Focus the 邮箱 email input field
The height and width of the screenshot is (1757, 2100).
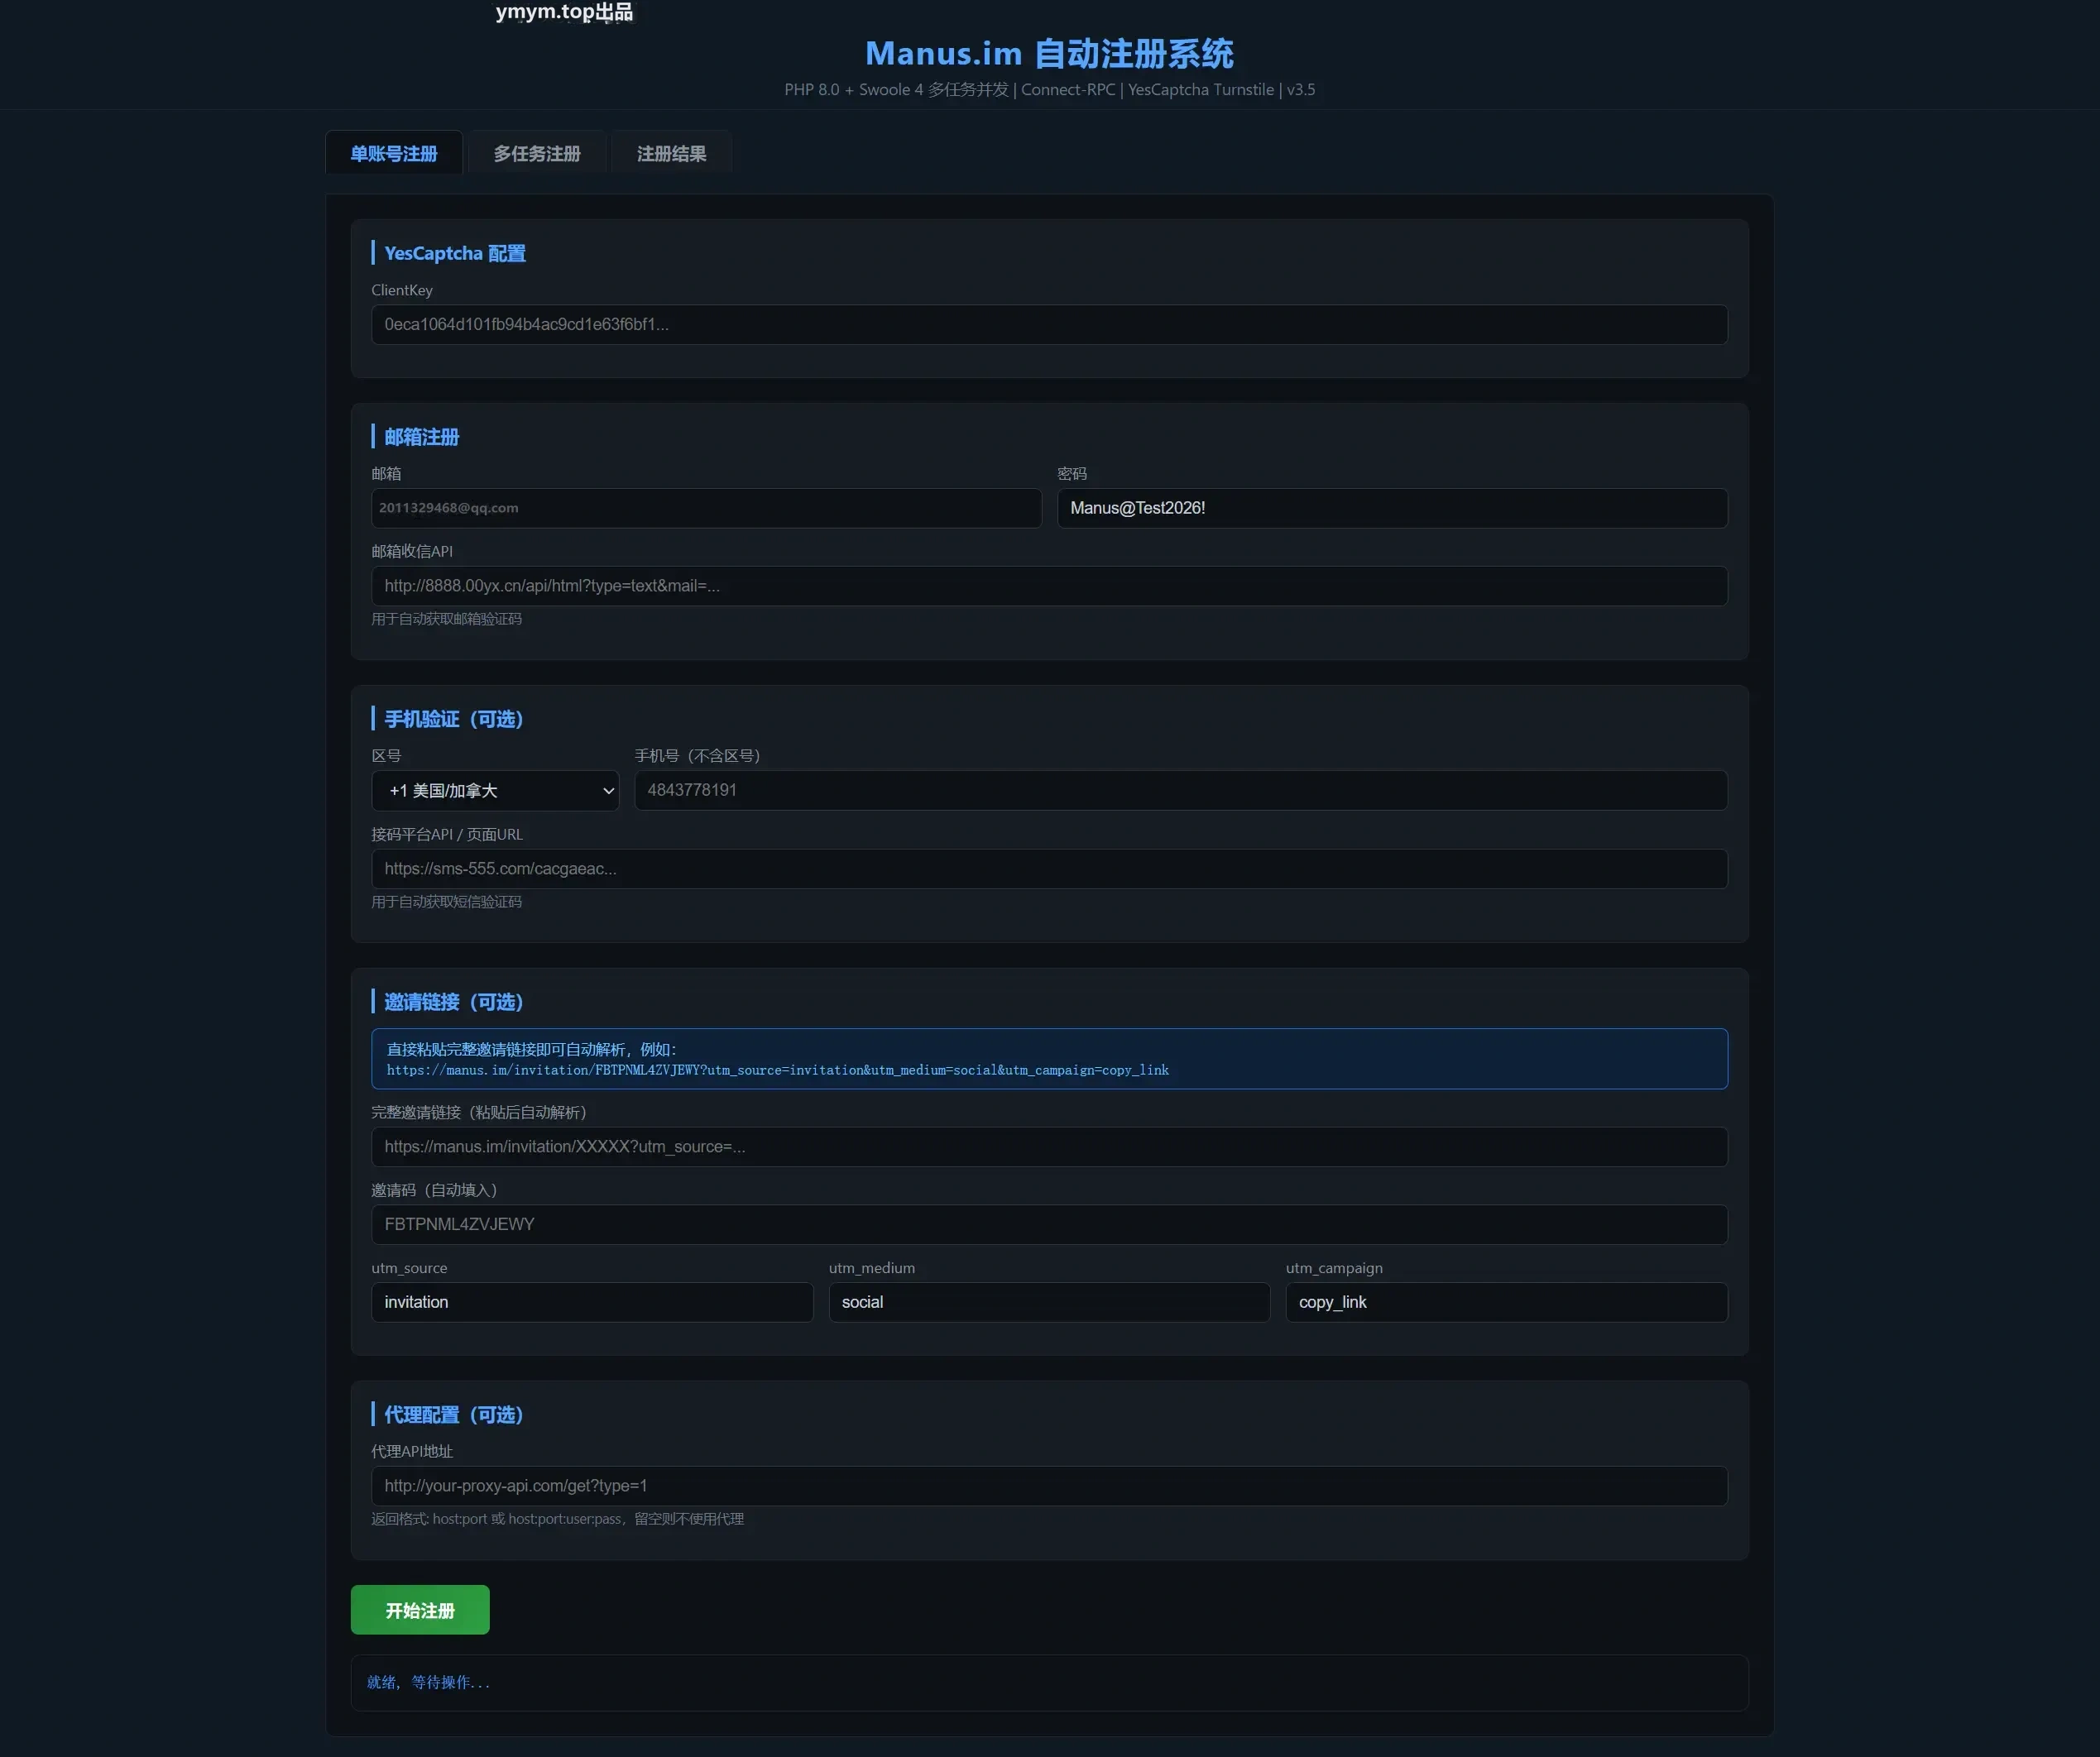(706, 508)
